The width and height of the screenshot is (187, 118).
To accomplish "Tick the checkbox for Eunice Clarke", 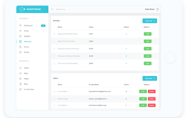I will coord(54,91).
